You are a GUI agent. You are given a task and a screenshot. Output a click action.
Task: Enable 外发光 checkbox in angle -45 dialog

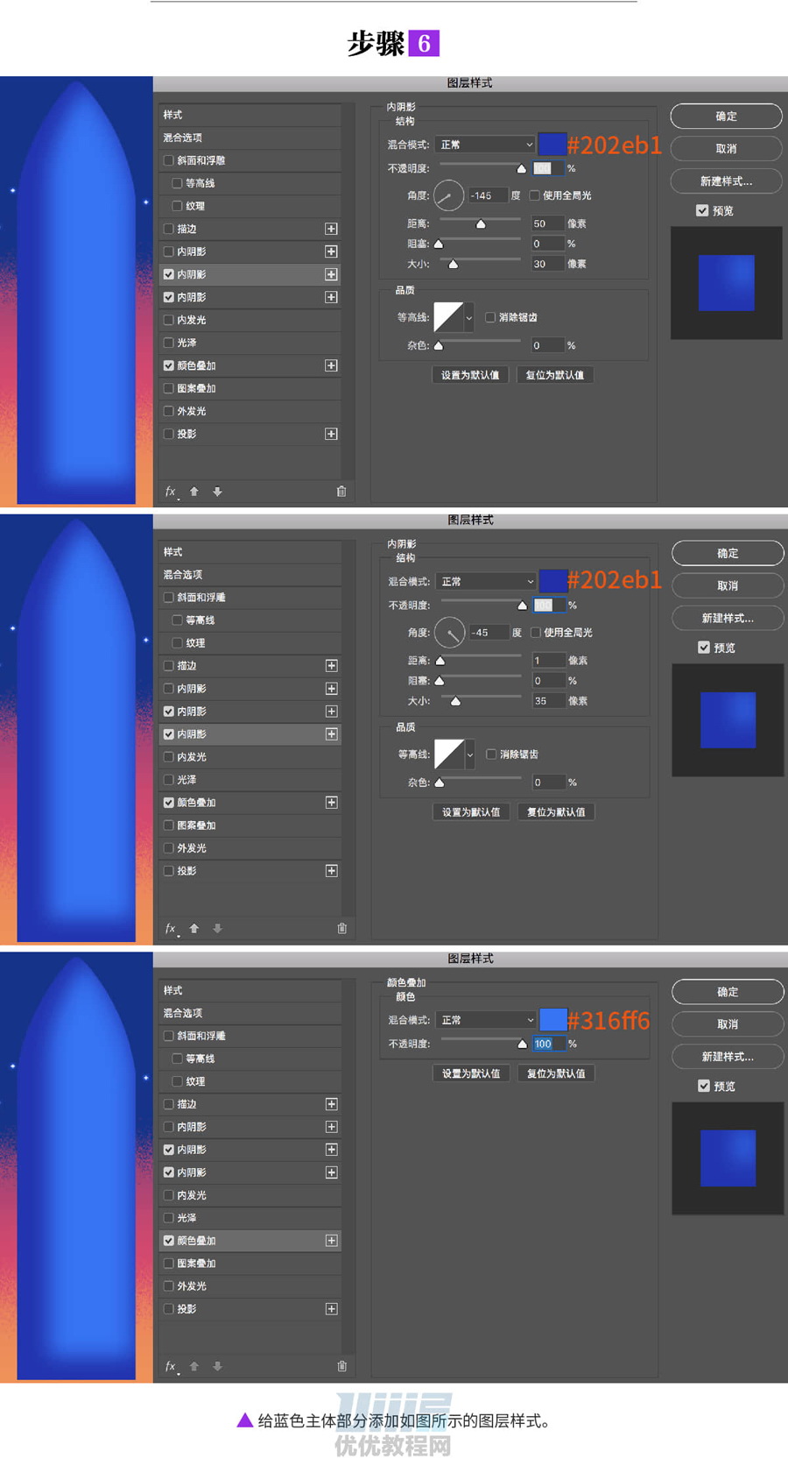(x=169, y=848)
